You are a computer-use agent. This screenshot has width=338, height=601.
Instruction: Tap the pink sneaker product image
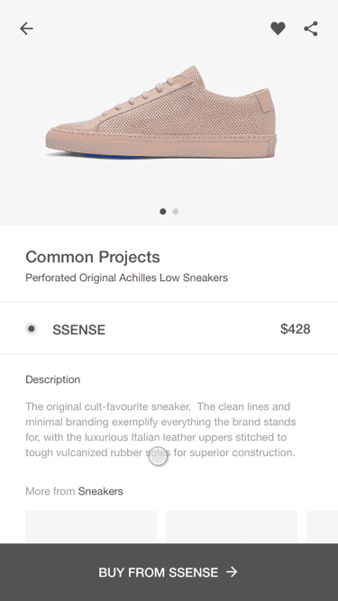[x=161, y=112]
